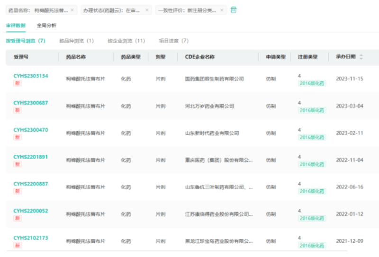
Task: Remove the 办理状态 filter tag
Action: pos(146,10)
